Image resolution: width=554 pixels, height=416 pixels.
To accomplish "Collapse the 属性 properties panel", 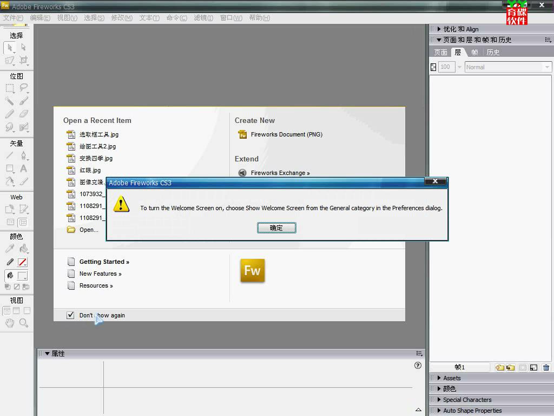I will click(x=48, y=353).
